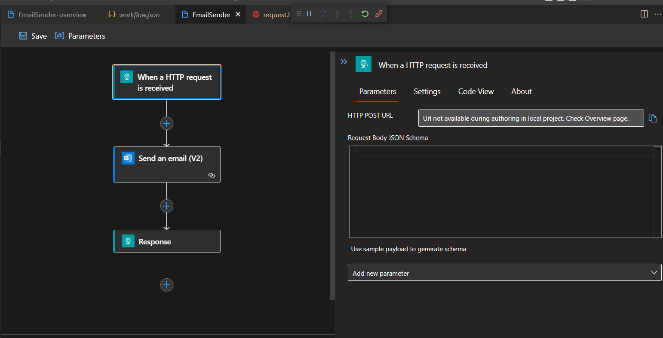Image resolution: width=663 pixels, height=338 pixels.
Task: Insert a step between trigger and Send an email
Action: (x=166, y=123)
